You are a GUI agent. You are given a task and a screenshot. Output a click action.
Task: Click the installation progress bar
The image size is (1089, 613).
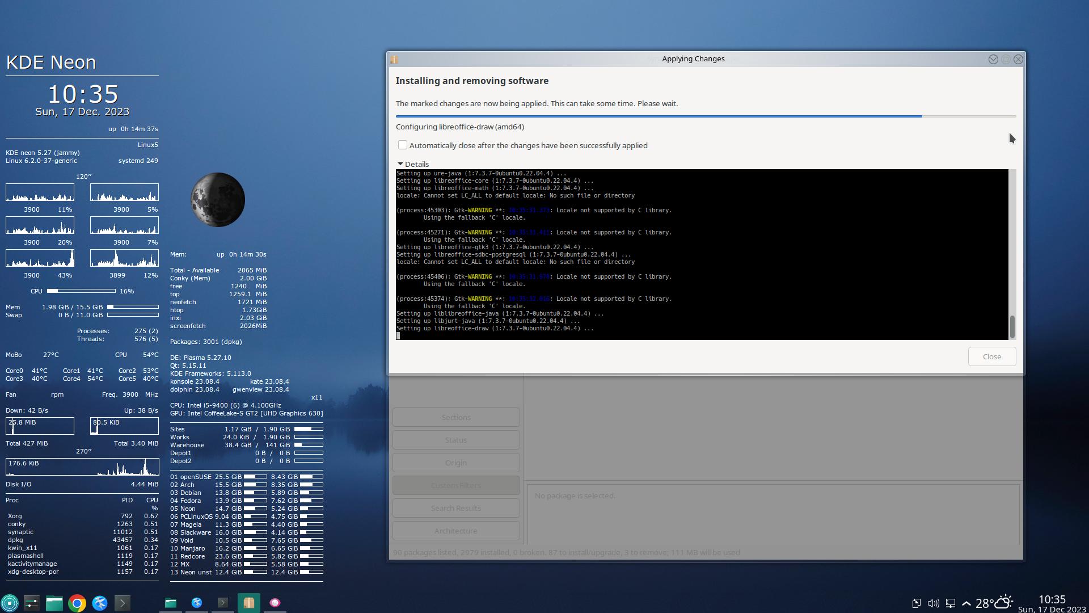pyautogui.click(x=706, y=116)
